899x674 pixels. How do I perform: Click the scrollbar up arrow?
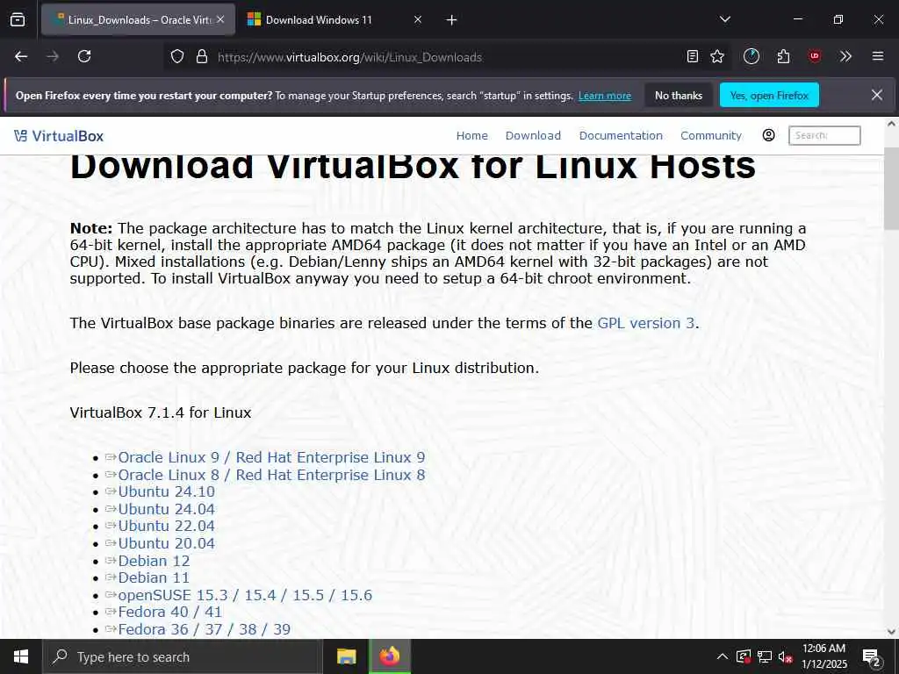pos(891,124)
